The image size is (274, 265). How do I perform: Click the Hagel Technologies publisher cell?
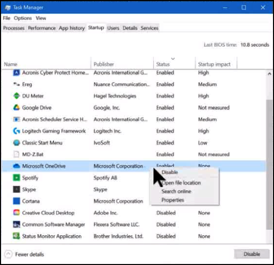[x=115, y=96]
